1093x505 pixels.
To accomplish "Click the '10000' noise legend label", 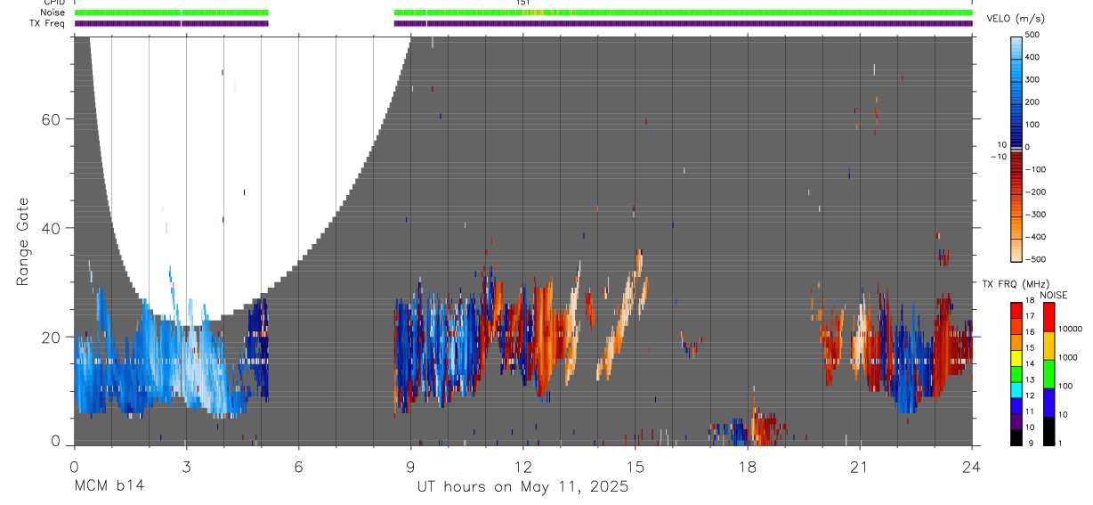I will 1070,329.
